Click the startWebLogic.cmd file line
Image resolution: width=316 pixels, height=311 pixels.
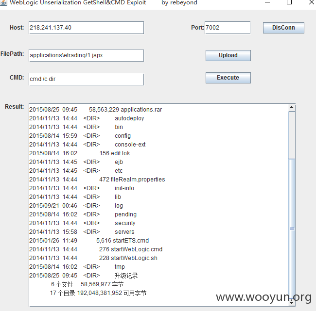pyautogui.click(x=96, y=249)
